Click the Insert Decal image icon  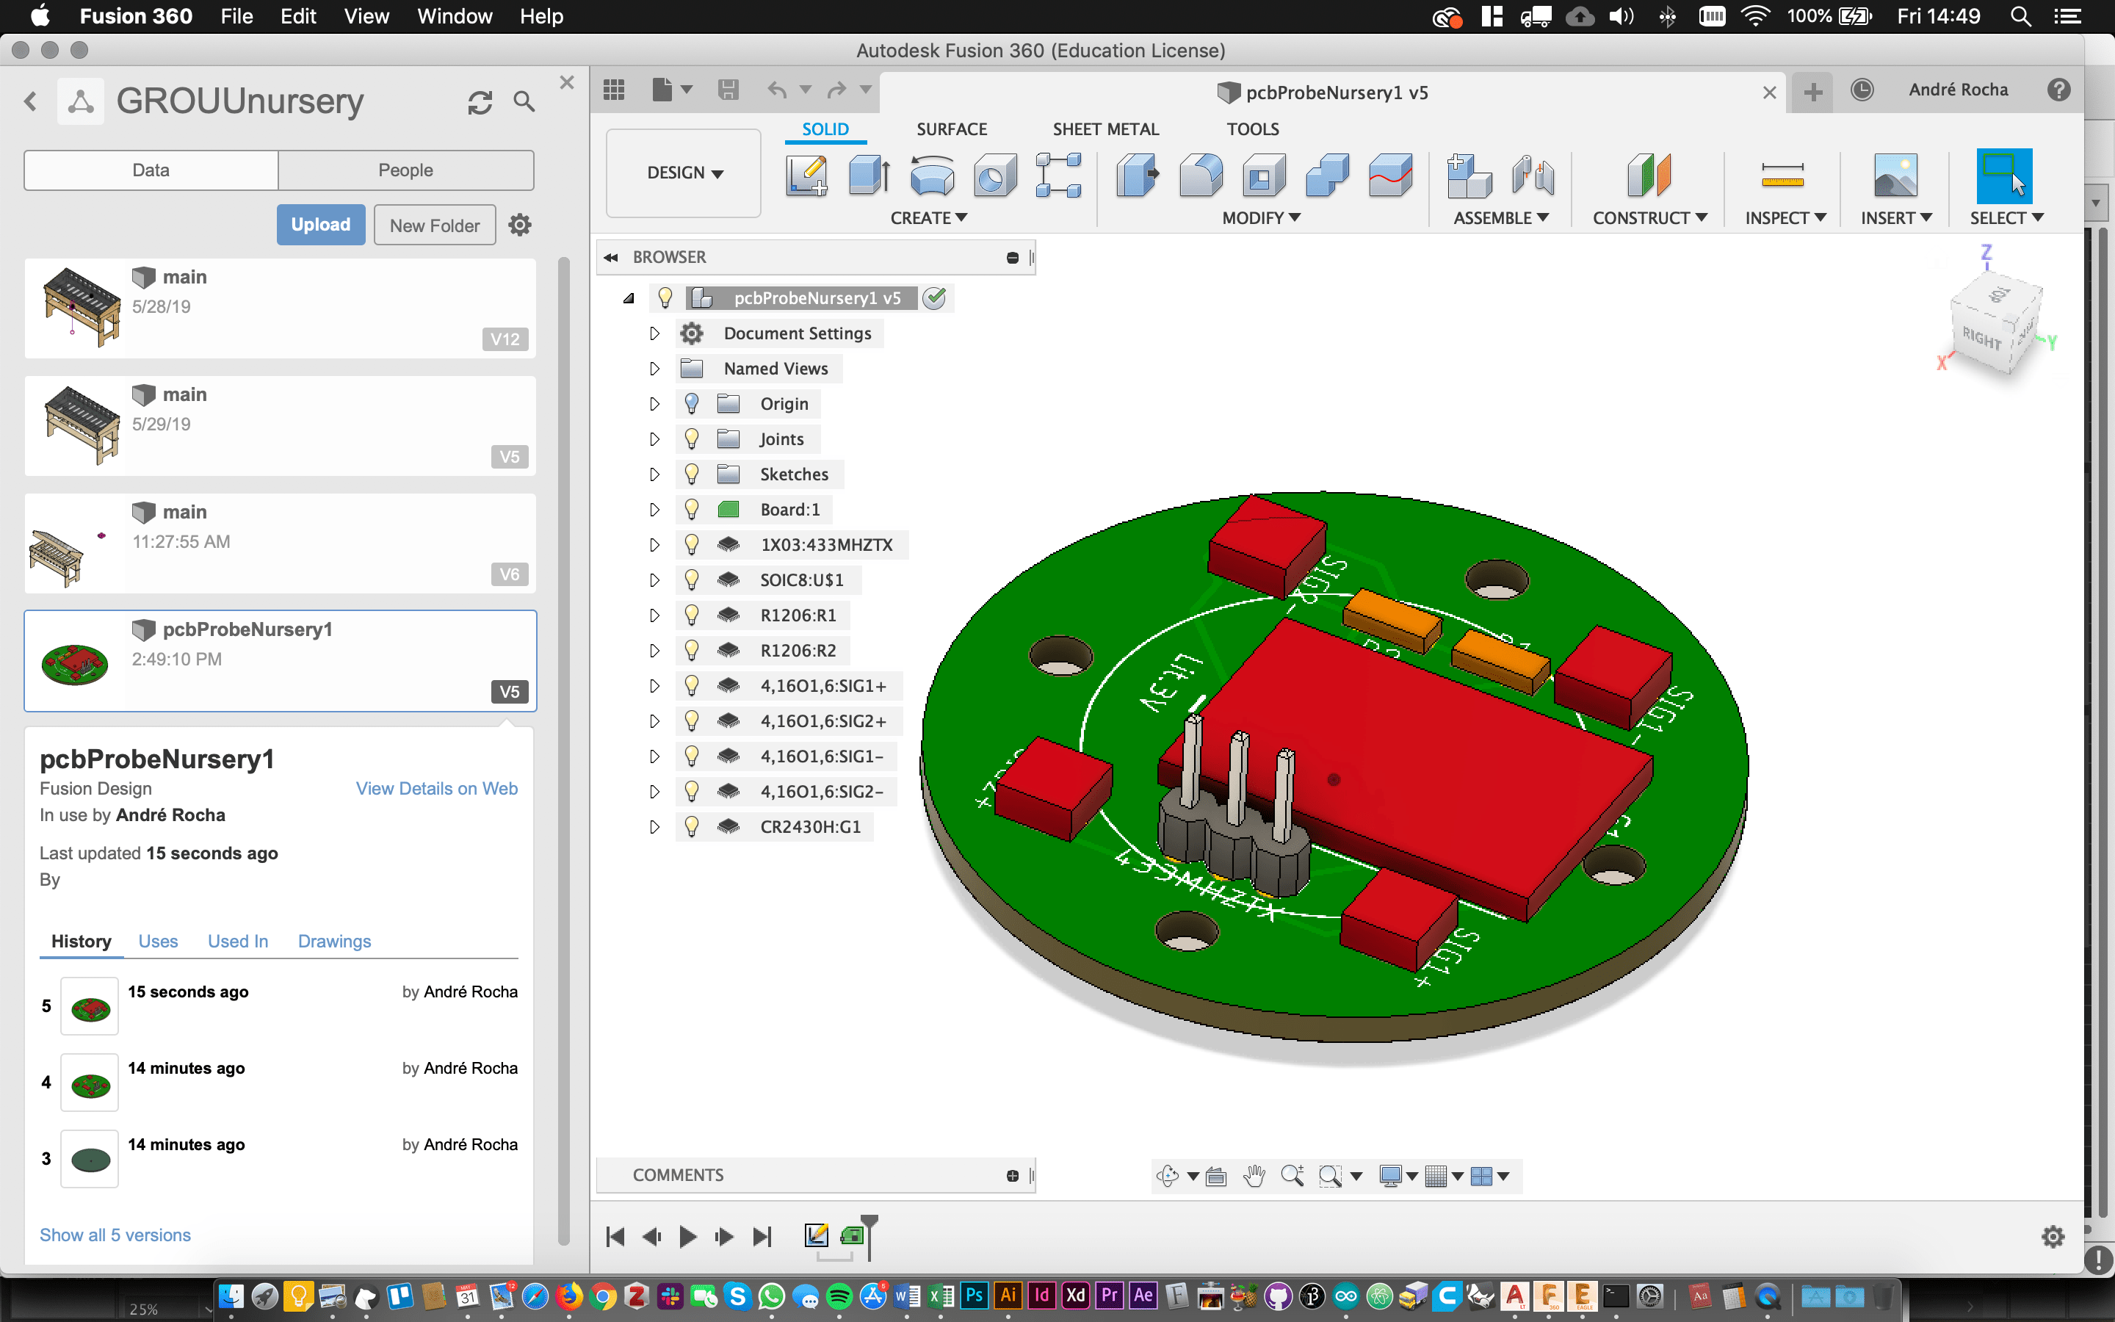1895,175
